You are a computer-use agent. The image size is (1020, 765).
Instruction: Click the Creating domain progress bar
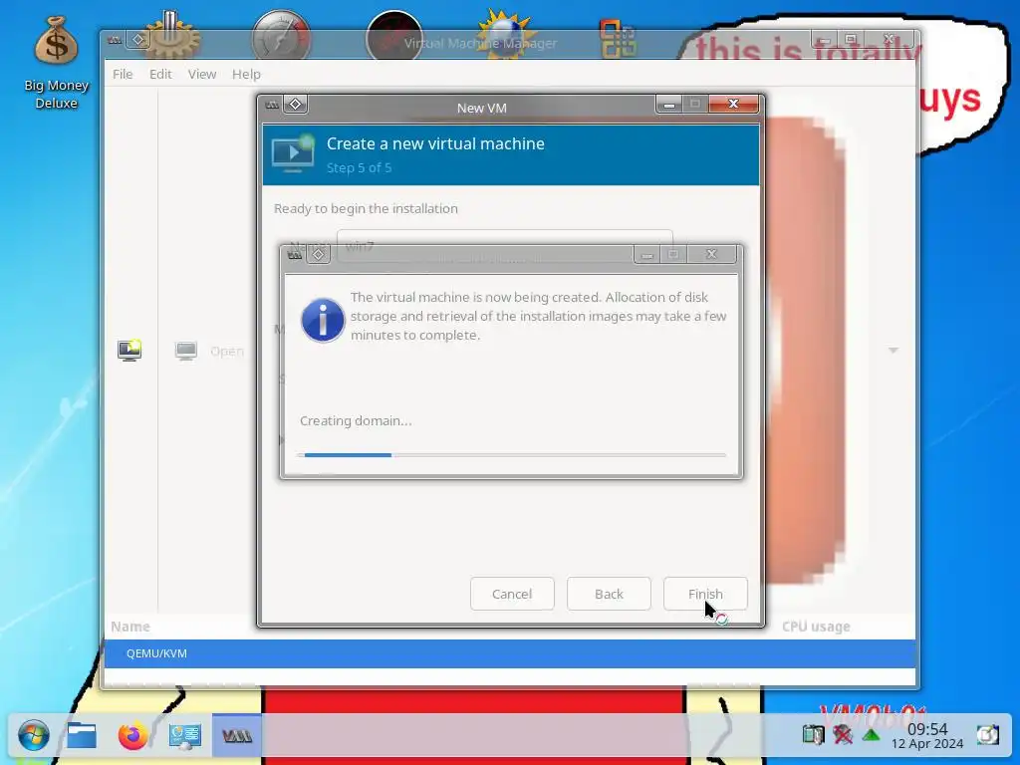click(511, 455)
